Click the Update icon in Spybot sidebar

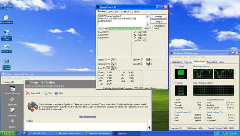(x=12, y=123)
